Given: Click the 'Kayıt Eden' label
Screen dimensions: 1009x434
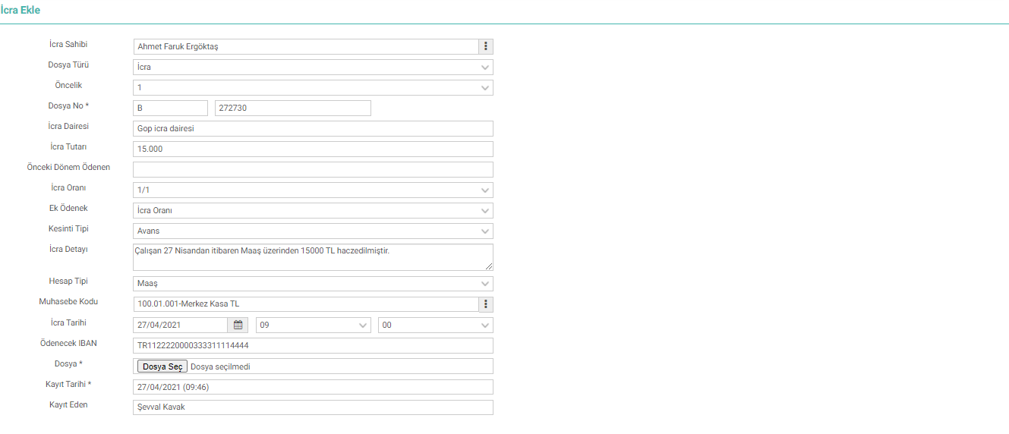Looking at the screenshot, I should pos(68,405).
